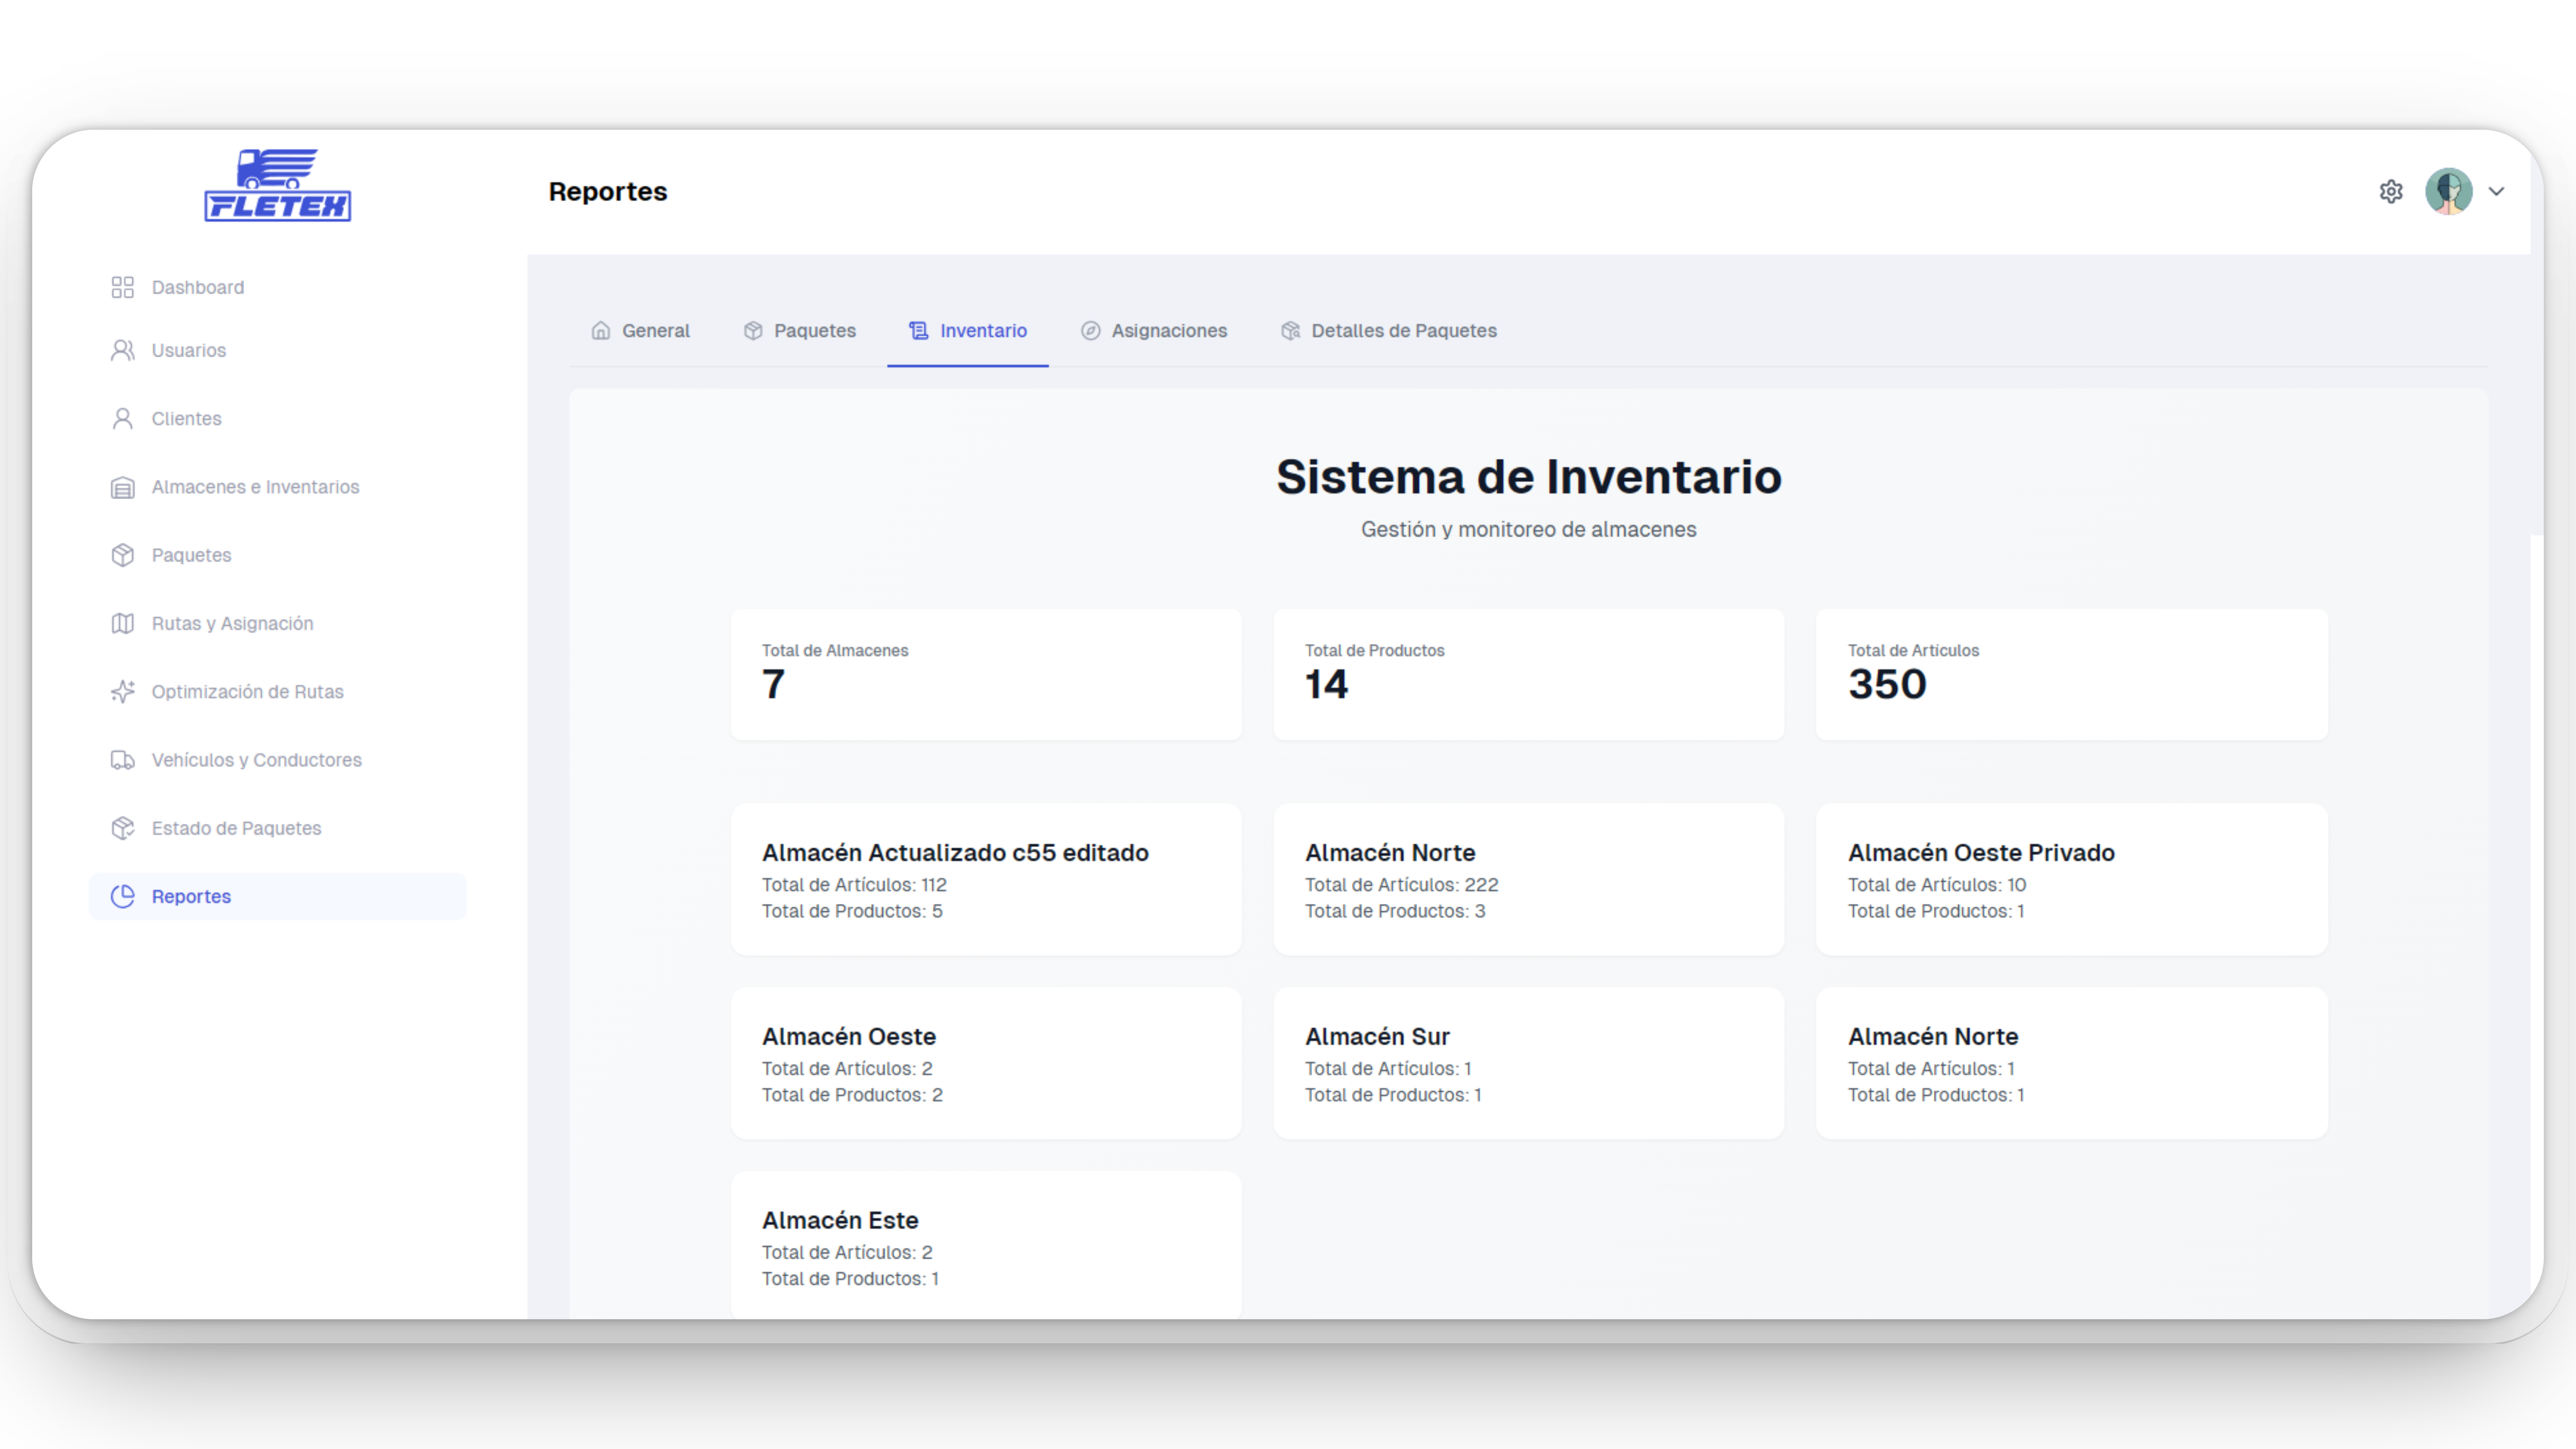Switch to the General tab
The width and height of the screenshot is (2576, 1449).
pyautogui.click(x=640, y=330)
